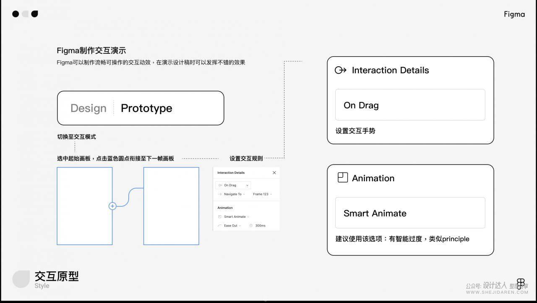Click the blue plus connector node

coord(112,206)
